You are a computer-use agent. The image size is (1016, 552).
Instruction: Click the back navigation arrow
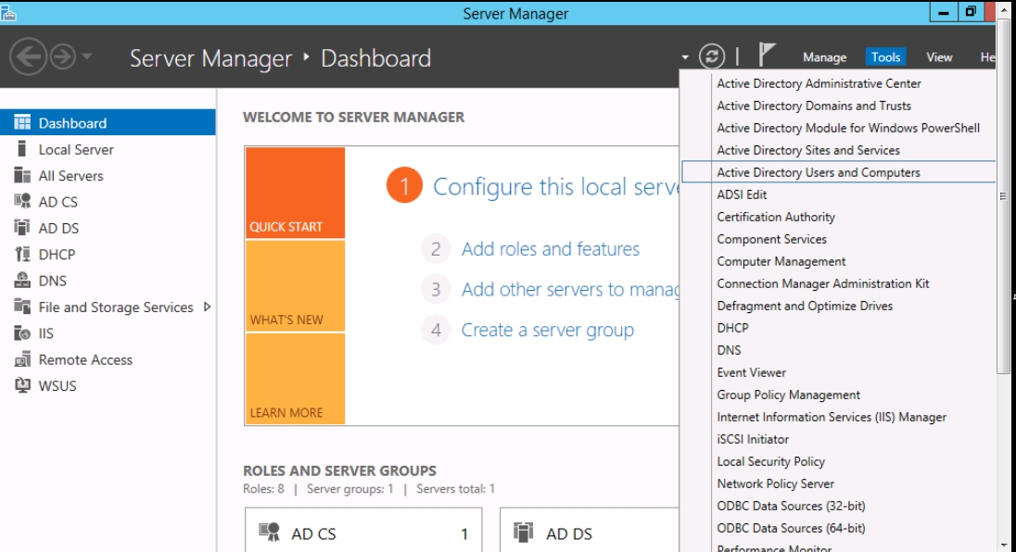click(28, 56)
